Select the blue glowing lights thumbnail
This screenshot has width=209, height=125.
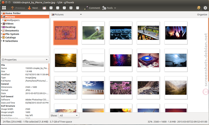(x=121, y=33)
